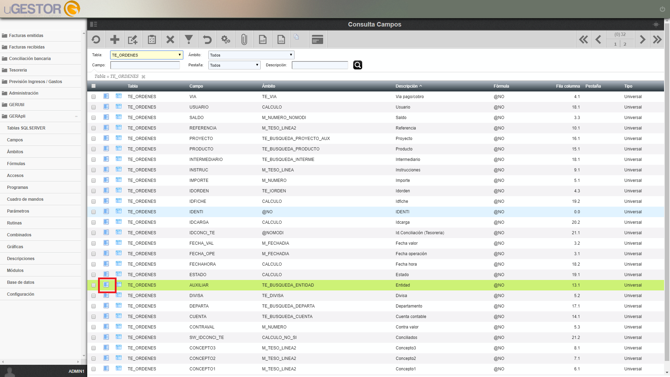Check the select-all header checkbox
Screen dimensions: 670x377
(94, 86)
